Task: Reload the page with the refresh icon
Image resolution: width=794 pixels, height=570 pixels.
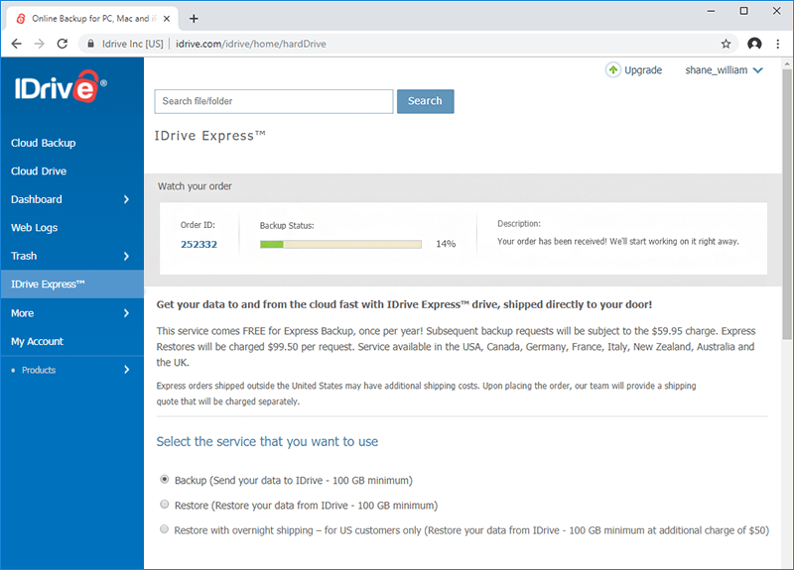Action: point(63,44)
